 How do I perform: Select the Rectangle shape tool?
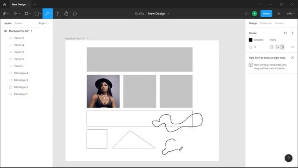click(36, 14)
